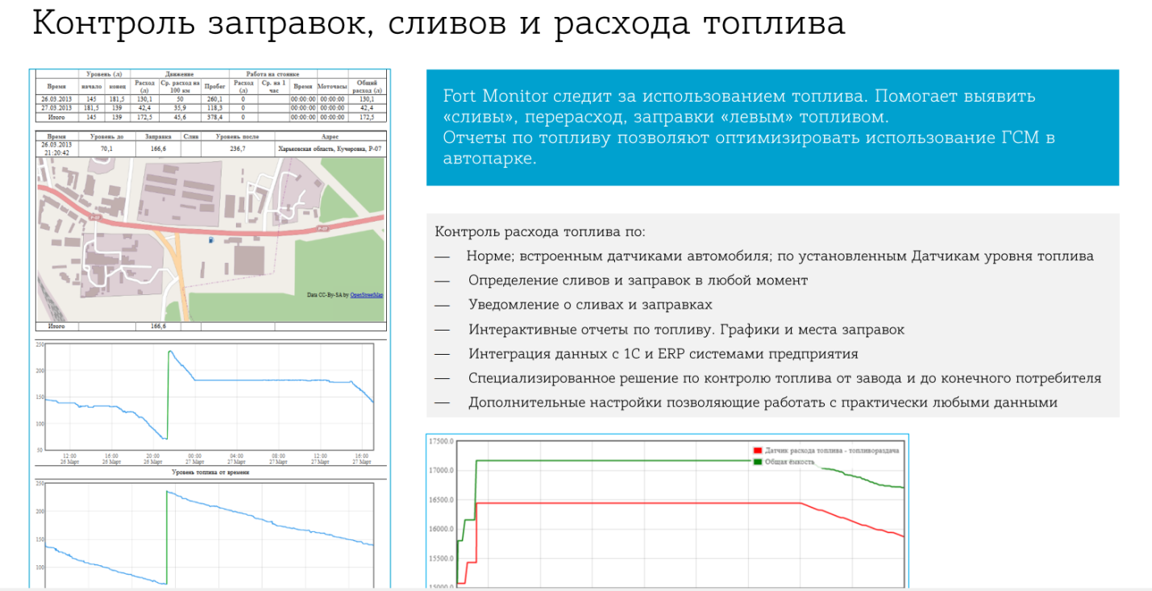Click the '16500.0' axis label on capacity chart

click(x=441, y=500)
